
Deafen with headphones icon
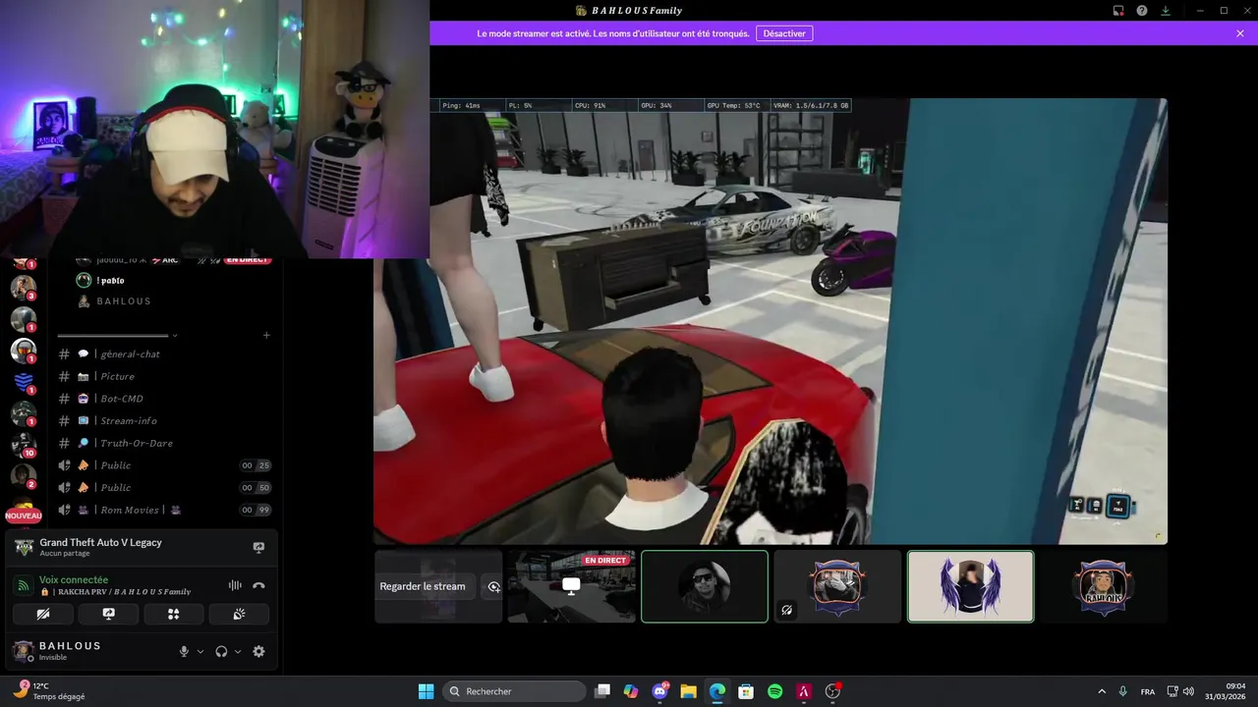tap(221, 651)
